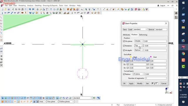Open the View plane dropdown
The width and height of the screenshot is (188, 106).
point(52,102)
